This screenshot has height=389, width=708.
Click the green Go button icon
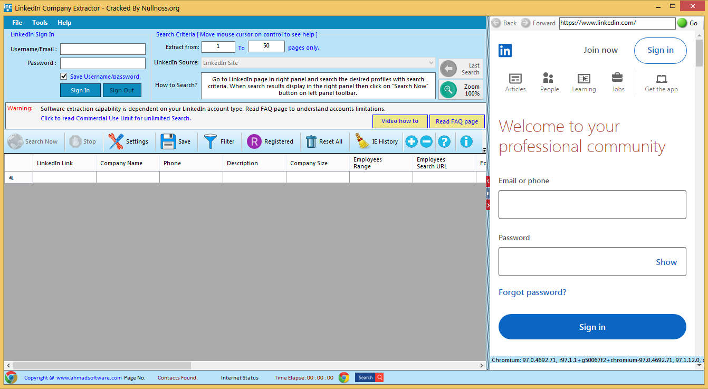682,23
